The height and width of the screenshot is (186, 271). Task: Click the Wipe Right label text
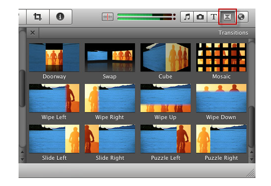coord(109,117)
